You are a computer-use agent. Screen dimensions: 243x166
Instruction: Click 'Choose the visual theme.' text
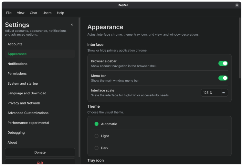(105, 113)
